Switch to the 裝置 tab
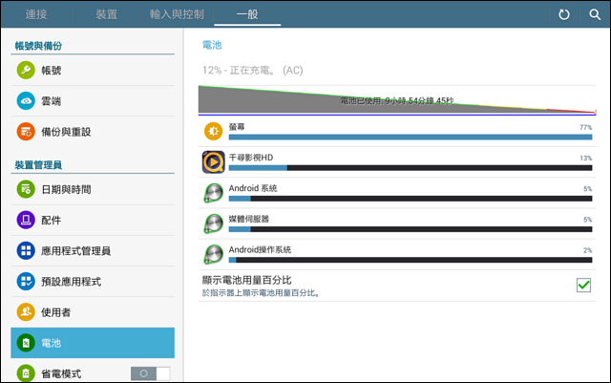 (106, 14)
